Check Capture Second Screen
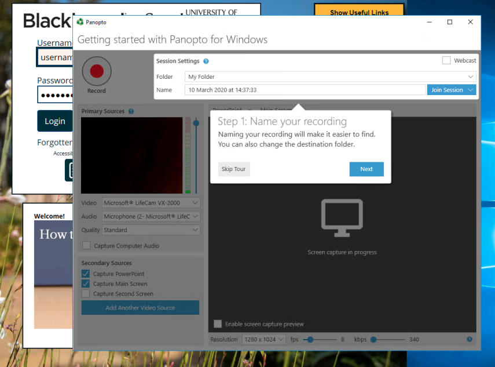 [x=86, y=294]
